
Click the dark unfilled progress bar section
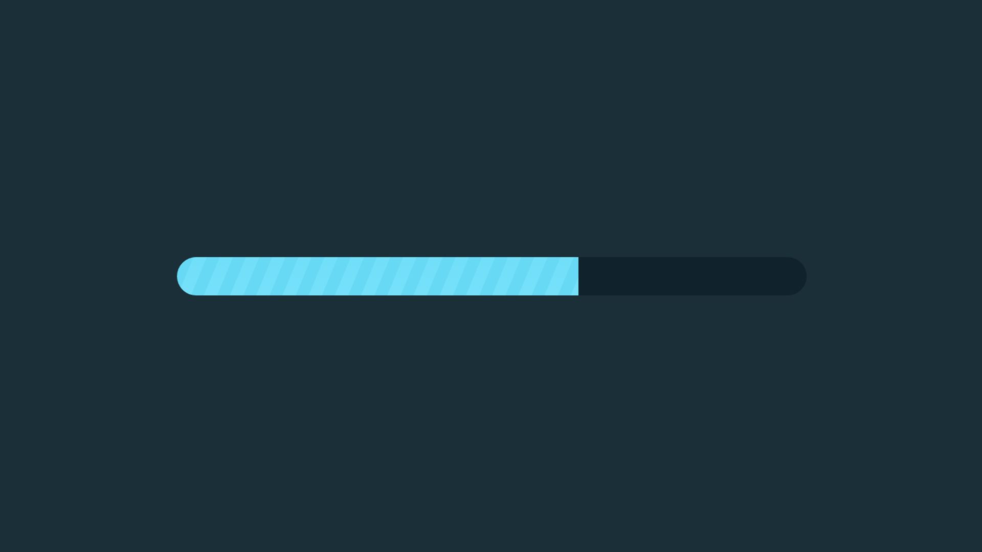tap(691, 275)
